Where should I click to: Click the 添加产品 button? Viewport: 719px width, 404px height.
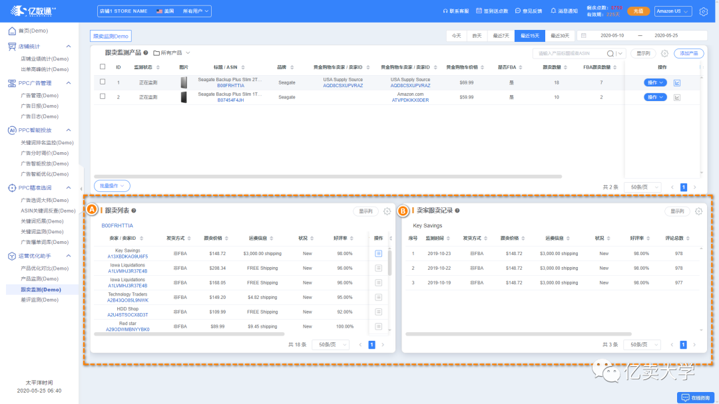click(689, 54)
